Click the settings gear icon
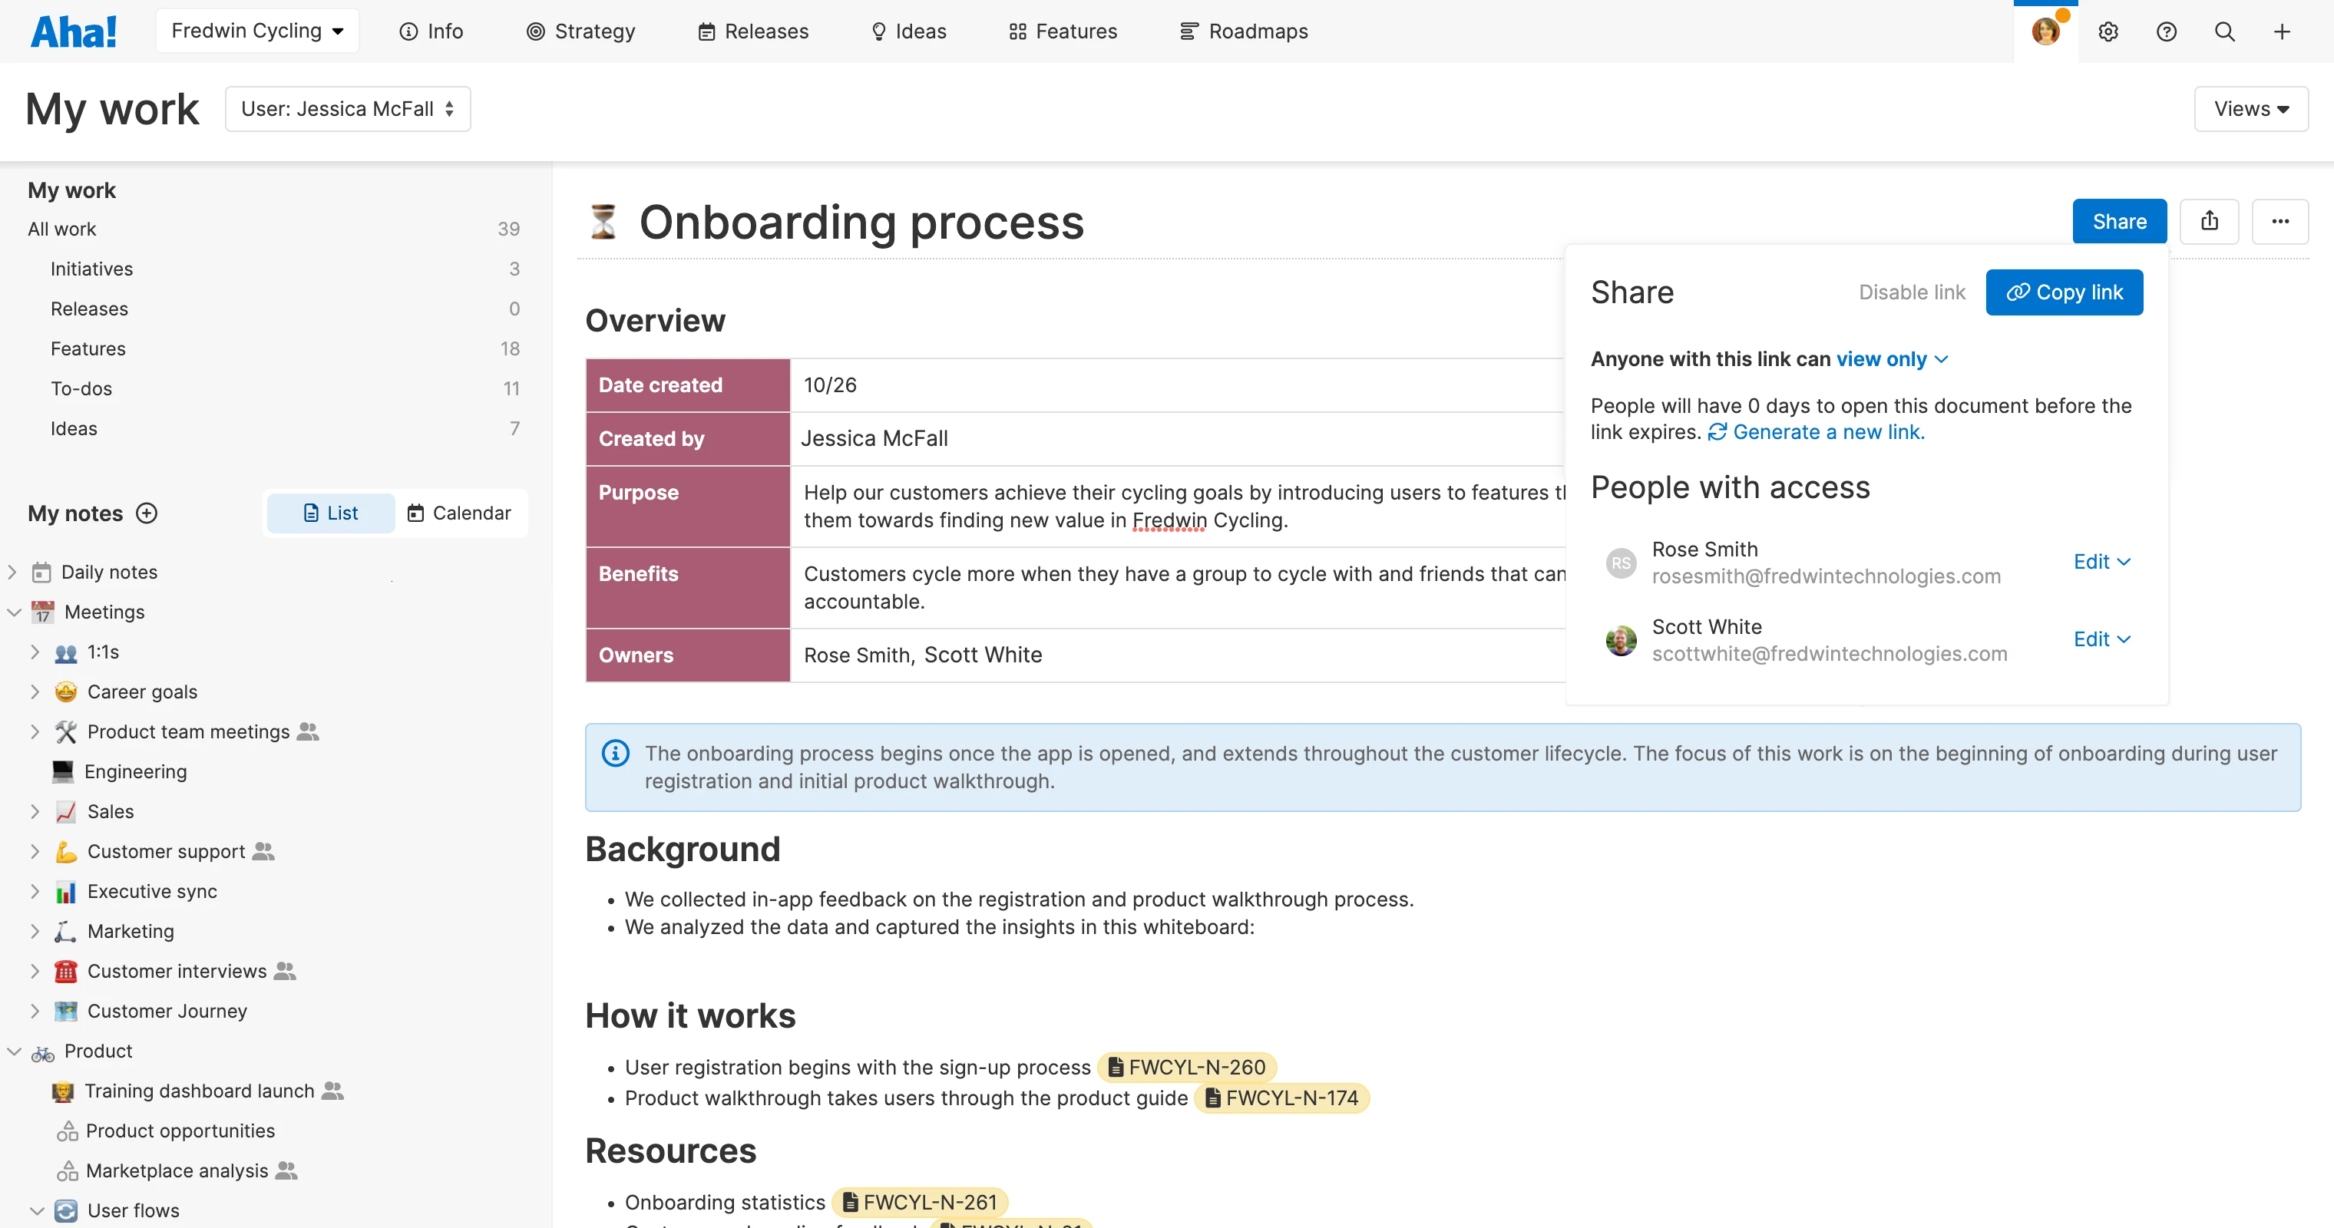 [2108, 31]
